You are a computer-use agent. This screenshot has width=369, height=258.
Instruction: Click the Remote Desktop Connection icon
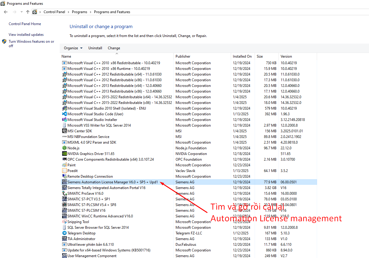pos(64,176)
